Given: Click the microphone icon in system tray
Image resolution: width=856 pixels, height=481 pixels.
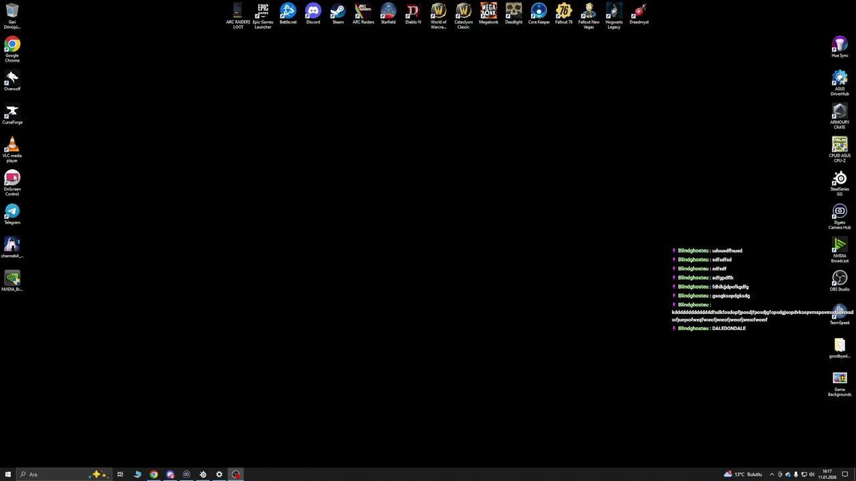Looking at the screenshot, I should 796,474.
